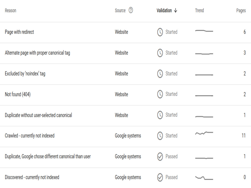This screenshot has width=251, height=188.
Task: Click the Source help question mark icon
Action: pyautogui.click(x=131, y=10)
